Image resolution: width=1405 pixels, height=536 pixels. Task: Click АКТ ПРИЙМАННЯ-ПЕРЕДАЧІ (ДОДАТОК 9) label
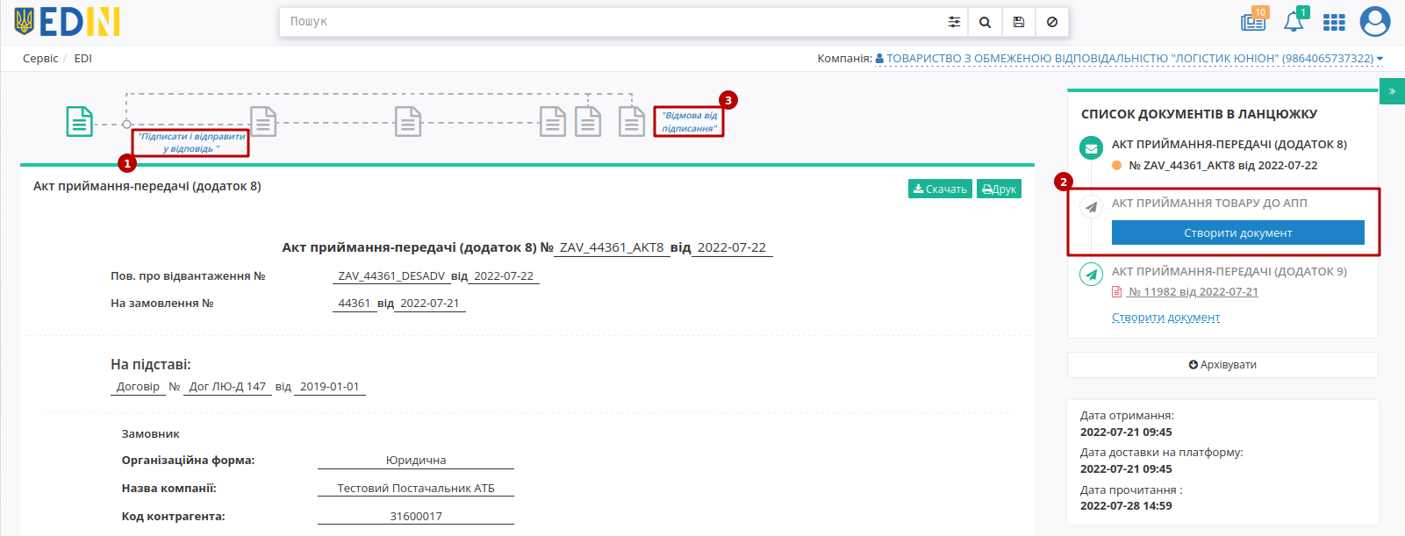point(1229,272)
